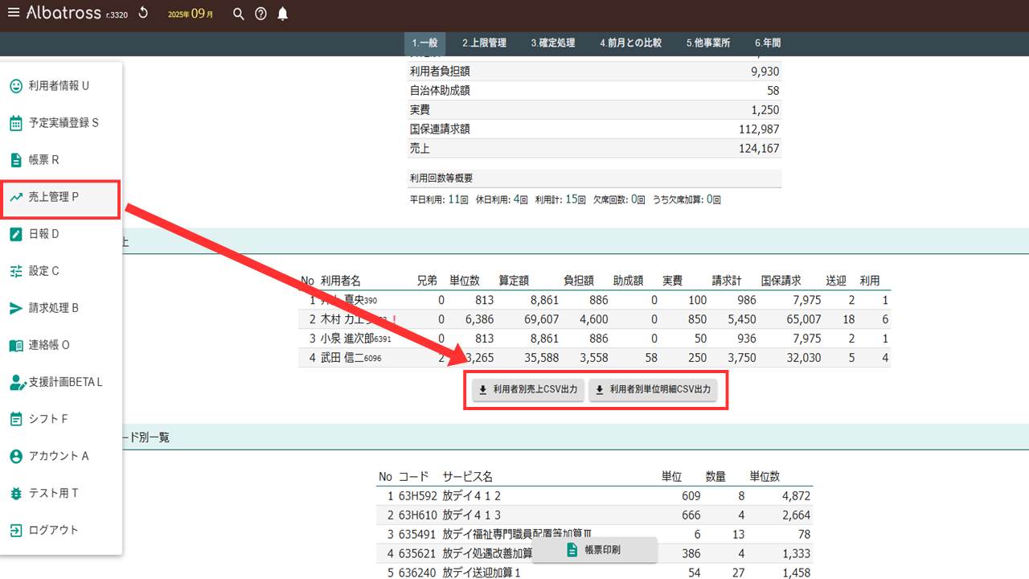Click 利用者別売上CSV出力 button
This screenshot has height=579, width=1029.
527,390
